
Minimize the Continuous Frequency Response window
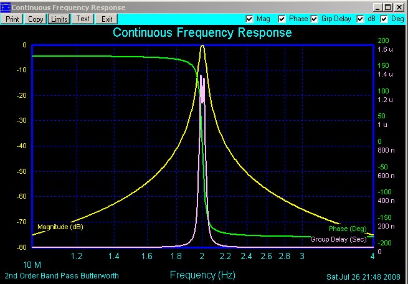(x=377, y=7)
